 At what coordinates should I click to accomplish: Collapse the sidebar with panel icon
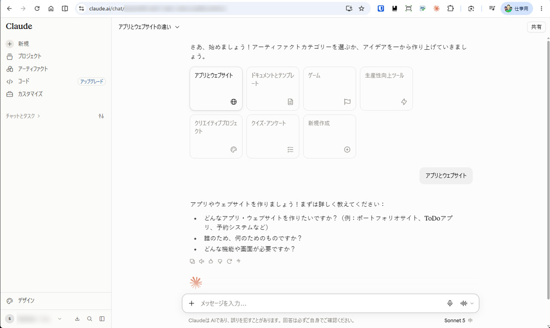coord(102,319)
